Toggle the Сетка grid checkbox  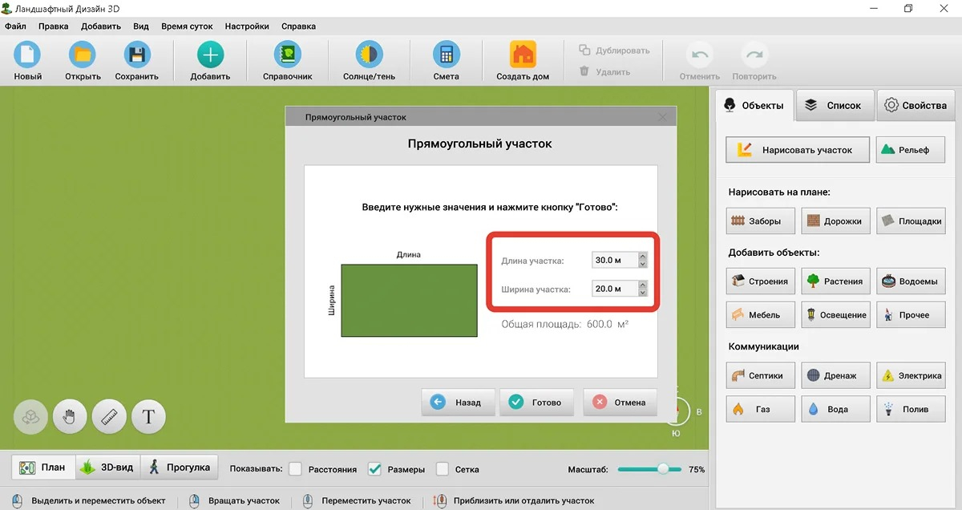[x=442, y=468]
